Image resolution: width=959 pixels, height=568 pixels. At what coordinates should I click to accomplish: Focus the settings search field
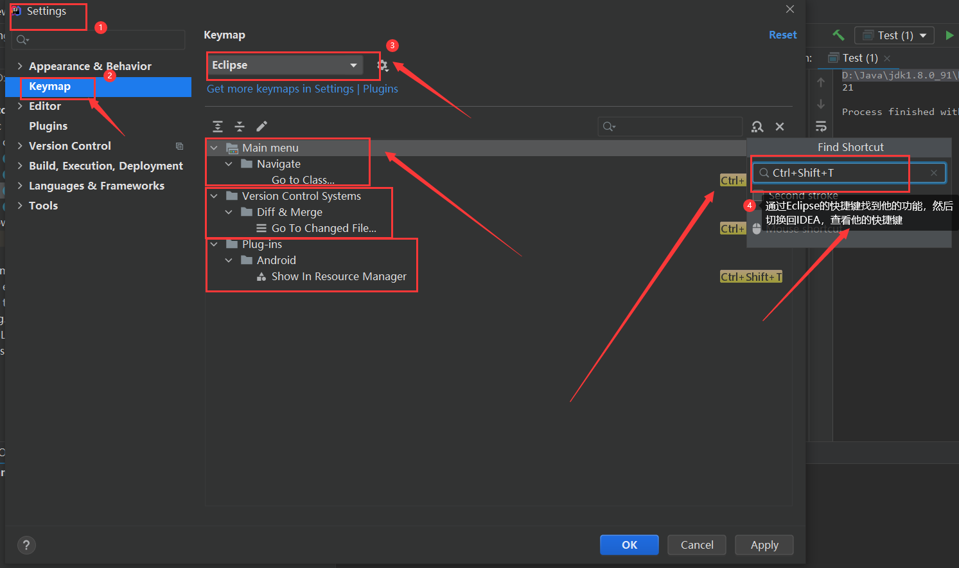coord(99,40)
